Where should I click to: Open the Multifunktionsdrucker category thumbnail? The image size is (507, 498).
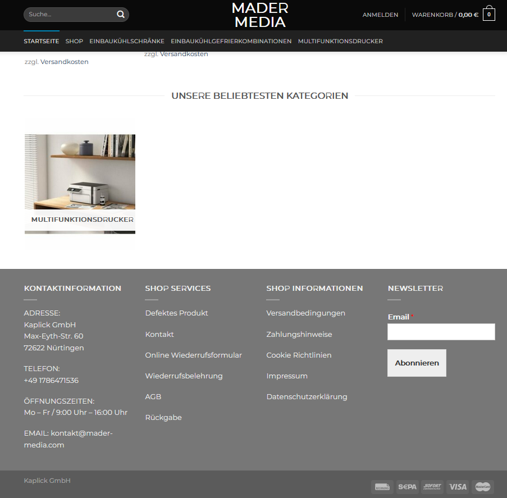coord(80,184)
